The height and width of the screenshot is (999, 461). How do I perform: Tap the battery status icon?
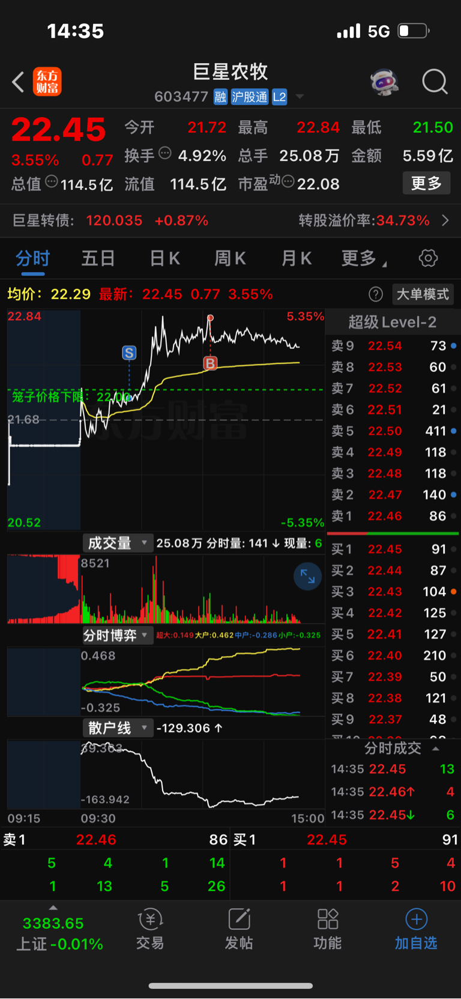tap(414, 31)
